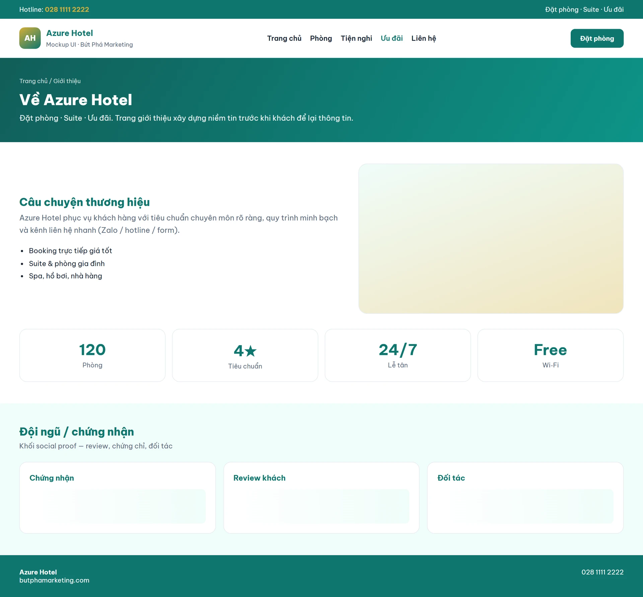Click the hotline number 028 1111 2222 in top bar

[x=67, y=9]
